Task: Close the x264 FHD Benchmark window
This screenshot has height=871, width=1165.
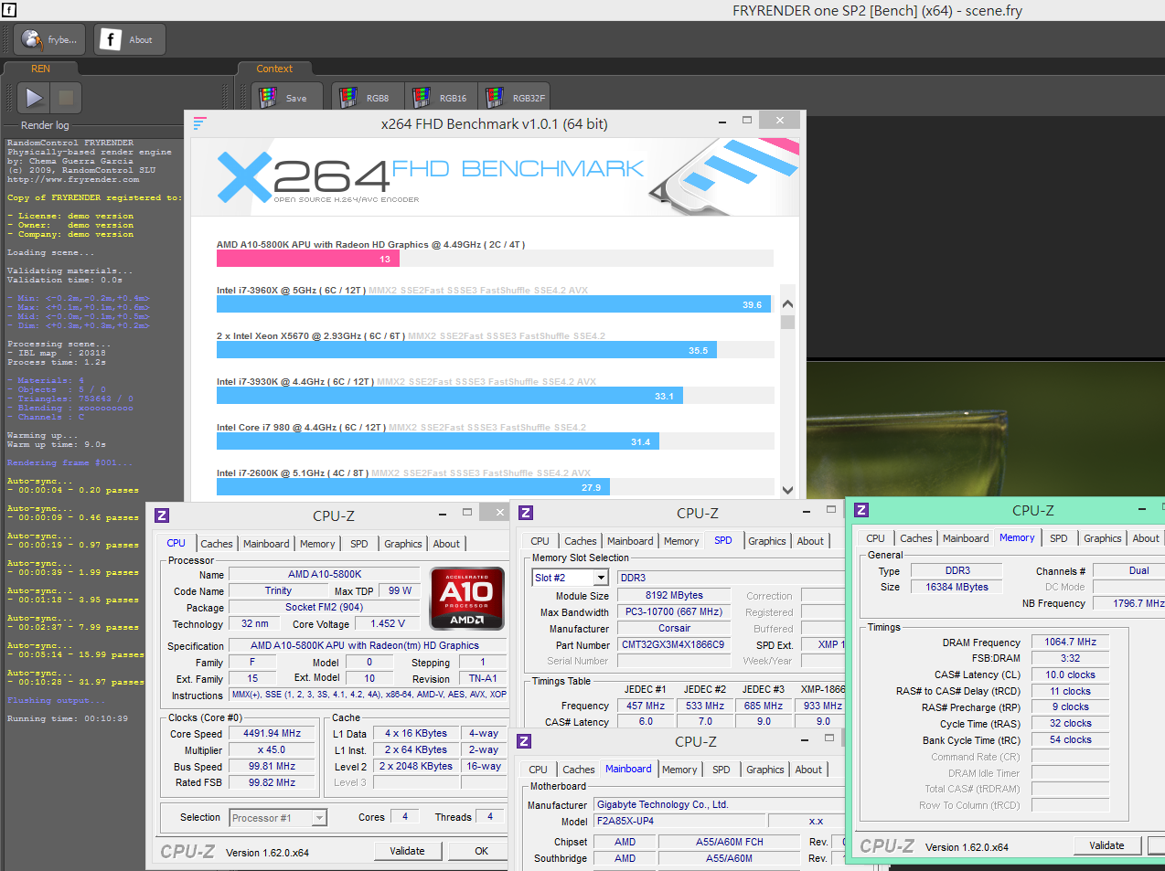Action: coord(779,120)
